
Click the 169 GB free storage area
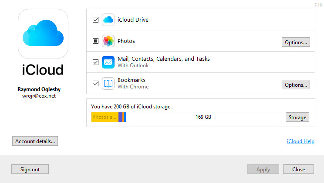coord(204,117)
